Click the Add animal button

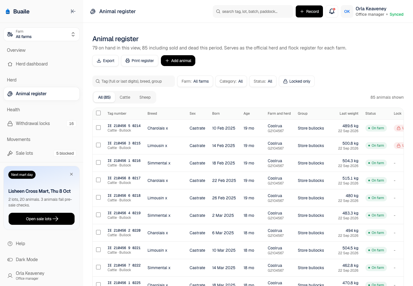[x=178, y=61]
